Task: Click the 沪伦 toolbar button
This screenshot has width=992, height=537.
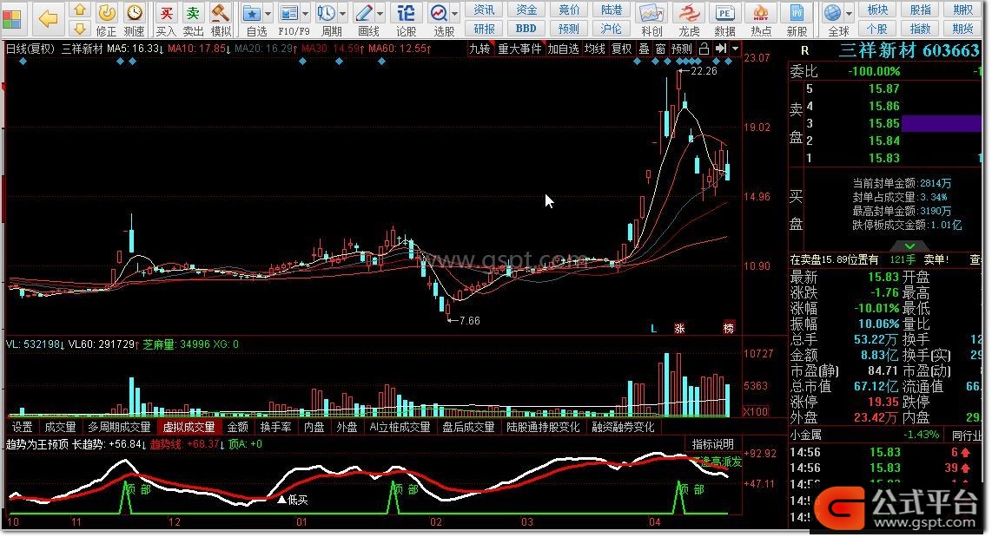Action: point(612,29)
